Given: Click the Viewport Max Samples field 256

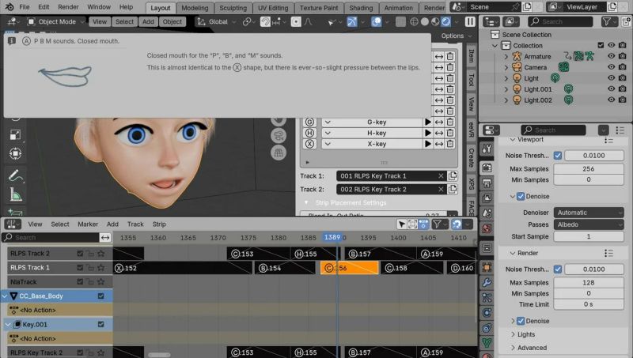Looking at the screenshot, I should tap(589, 168).
